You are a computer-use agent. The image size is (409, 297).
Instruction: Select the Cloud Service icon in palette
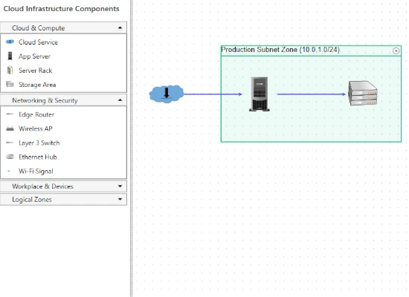pos(10,42)
